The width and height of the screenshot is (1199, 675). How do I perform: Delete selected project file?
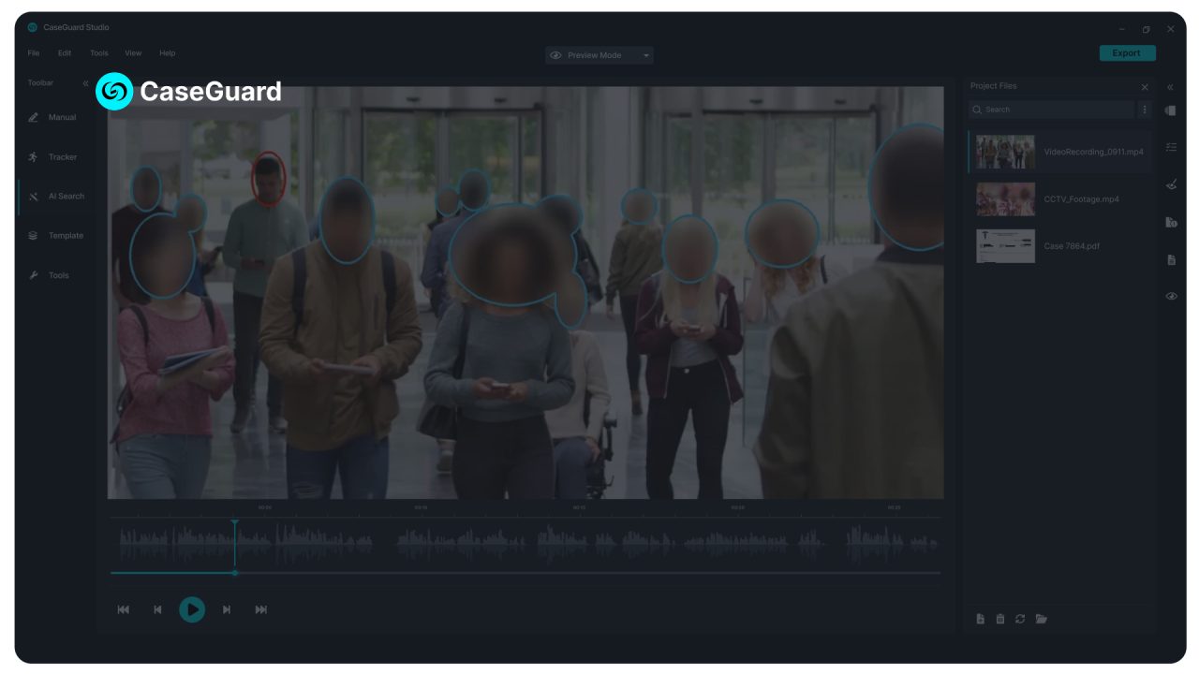coord(999,618)
